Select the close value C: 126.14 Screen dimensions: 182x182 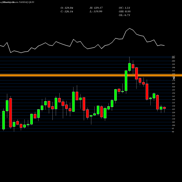pos(67,12)
